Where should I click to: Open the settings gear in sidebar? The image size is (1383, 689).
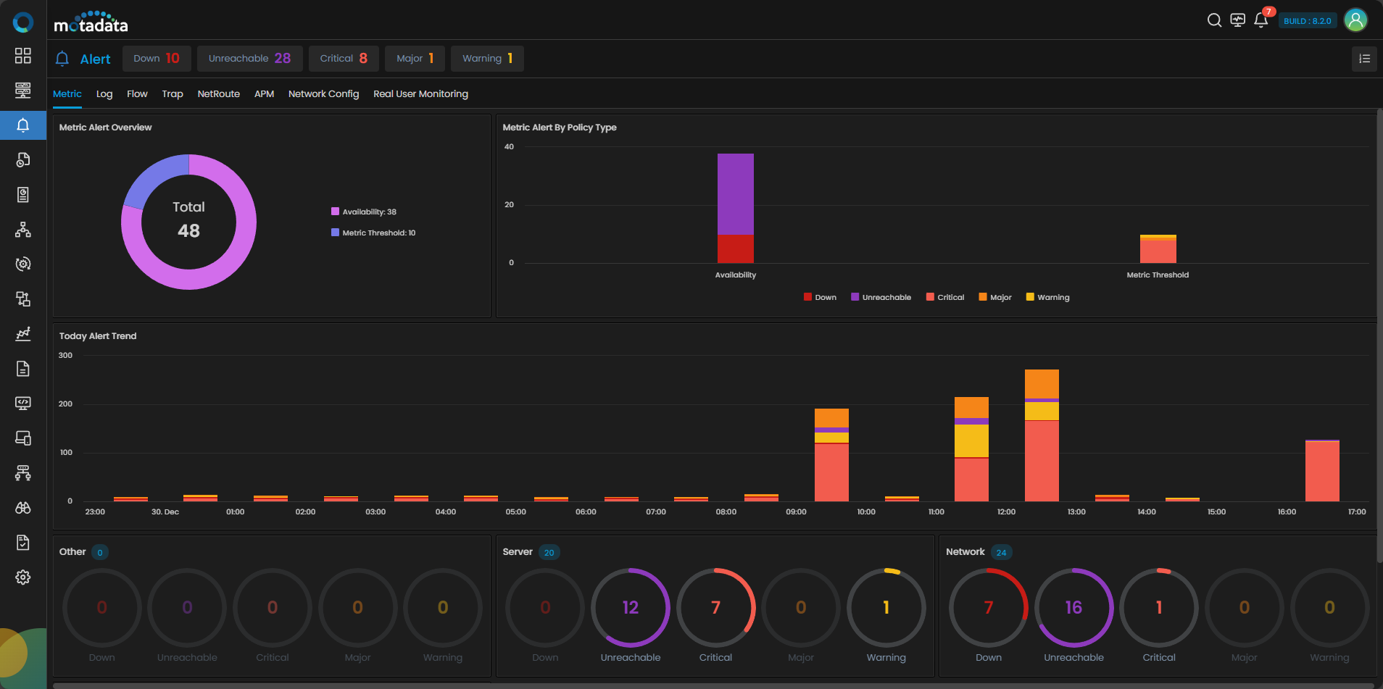23,577
